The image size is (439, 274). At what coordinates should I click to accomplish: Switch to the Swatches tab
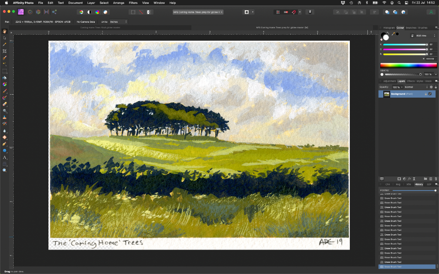pyautogui.click(x=411, y=27)
